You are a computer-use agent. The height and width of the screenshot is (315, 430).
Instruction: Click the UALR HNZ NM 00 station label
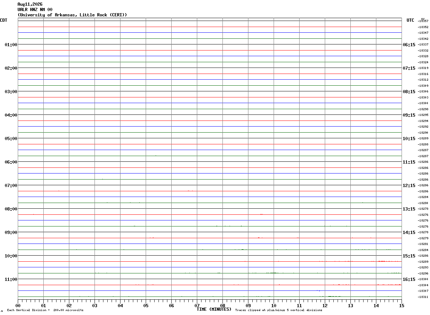[35, 10]
